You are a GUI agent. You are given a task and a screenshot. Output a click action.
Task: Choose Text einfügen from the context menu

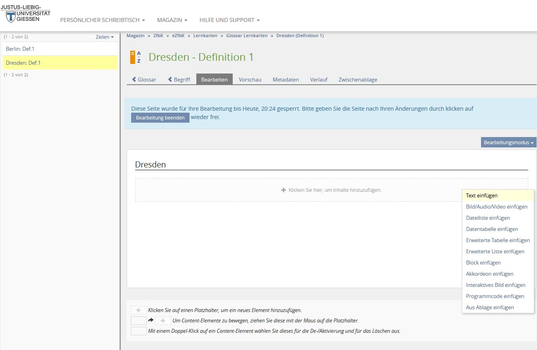[x=481, y=196]
